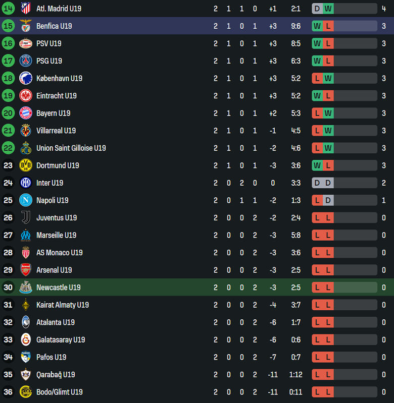Open the København U19 team page
The width and height of the screenshot is (394, 403).
pos(59,78)
